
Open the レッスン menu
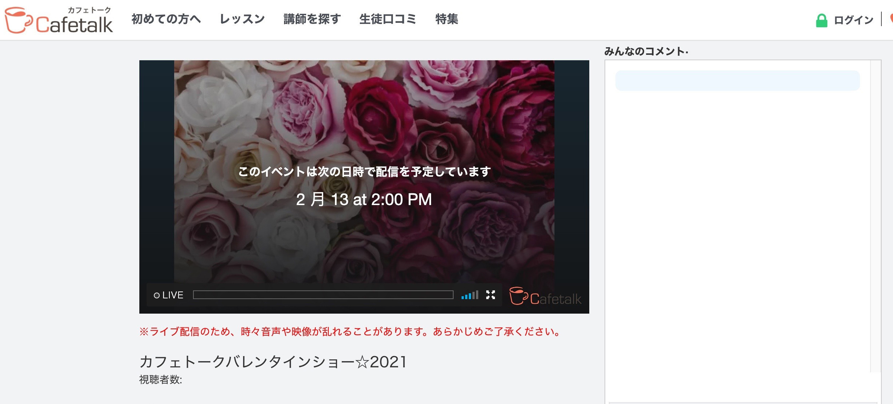(x=242, y=19)
